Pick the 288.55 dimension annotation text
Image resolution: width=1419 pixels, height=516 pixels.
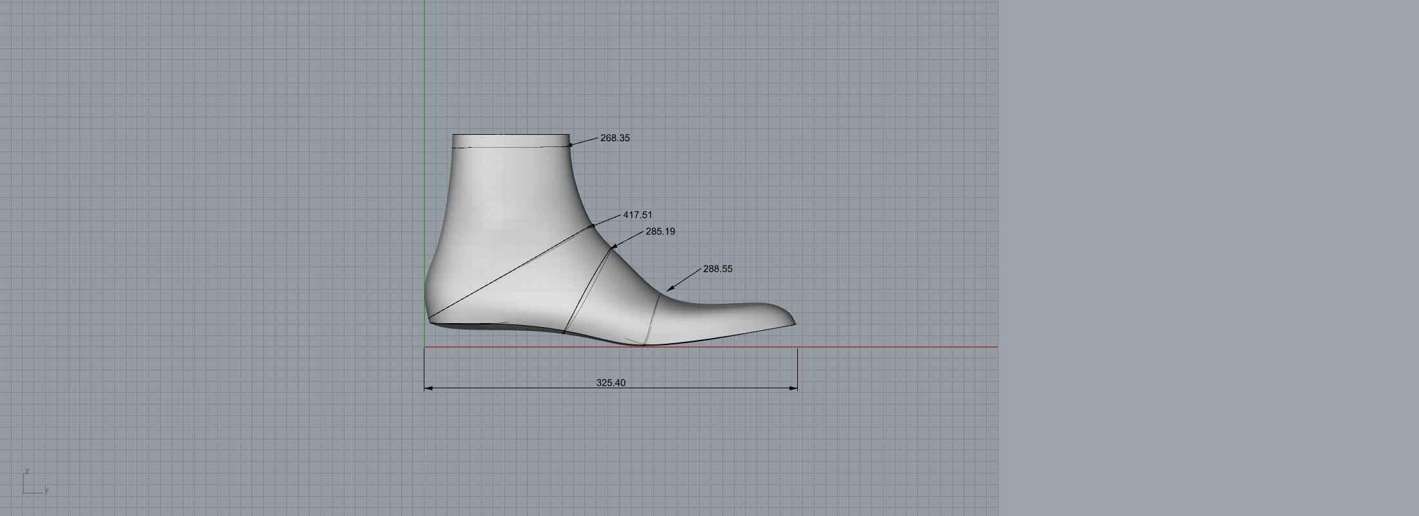point(717,268)
